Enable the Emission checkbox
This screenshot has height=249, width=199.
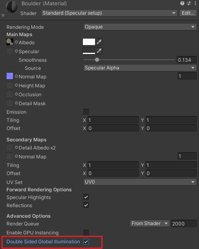coord(86,112)
